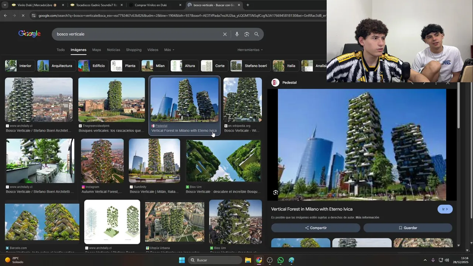The width and height of the screenshot is (473, 266).
Task: Open the Pedestal source icon in preview panel
Action: pyautogui.click(x=275, y=82)
